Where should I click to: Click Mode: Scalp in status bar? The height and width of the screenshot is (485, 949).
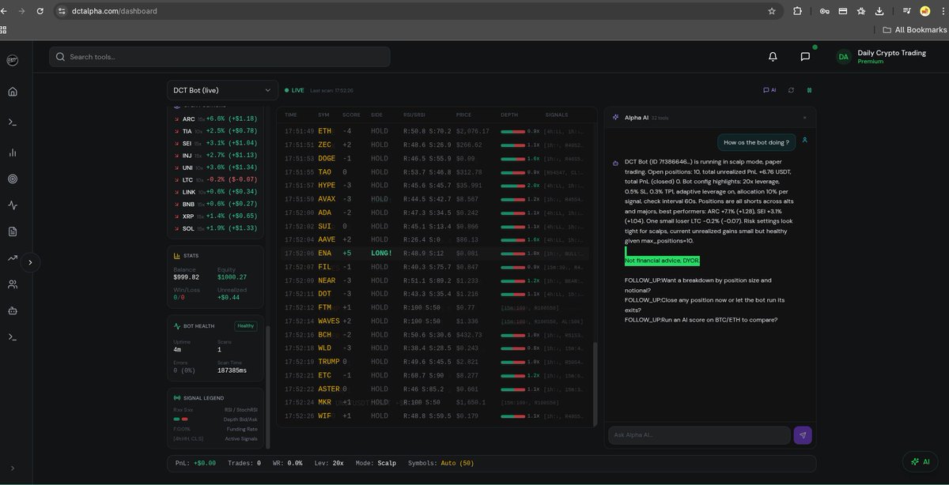click(x=376, y=463)
